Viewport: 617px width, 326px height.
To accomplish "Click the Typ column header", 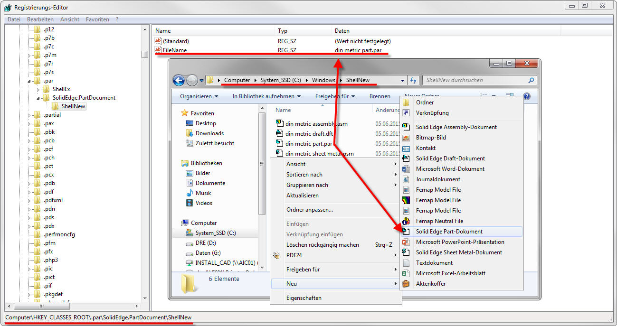I will pos(303,31).
